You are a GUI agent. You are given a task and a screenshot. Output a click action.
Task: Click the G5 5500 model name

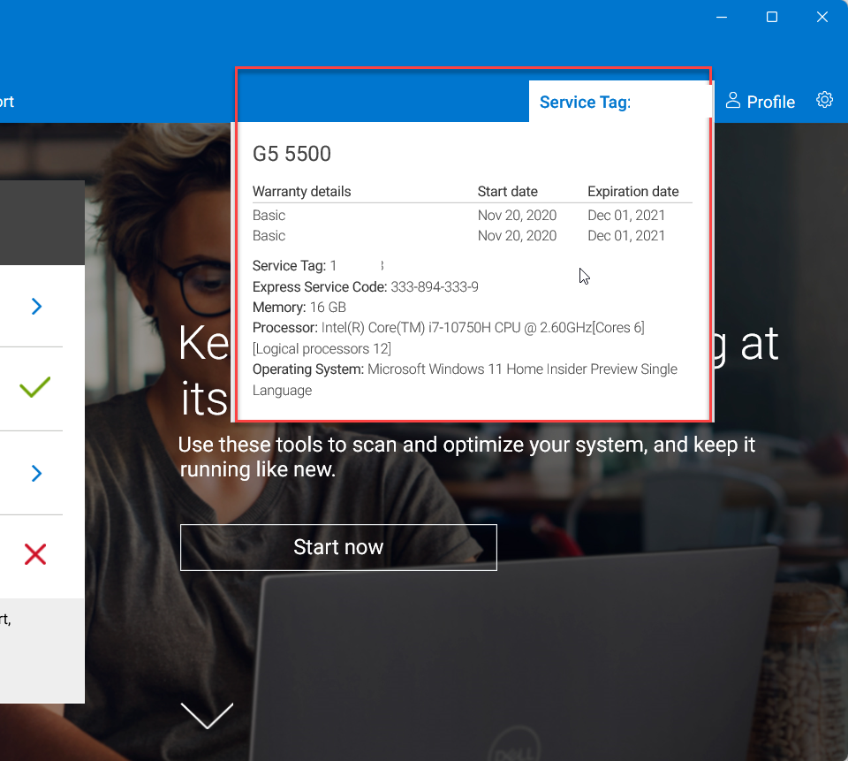pyautogui.click(x=291, y=153)
